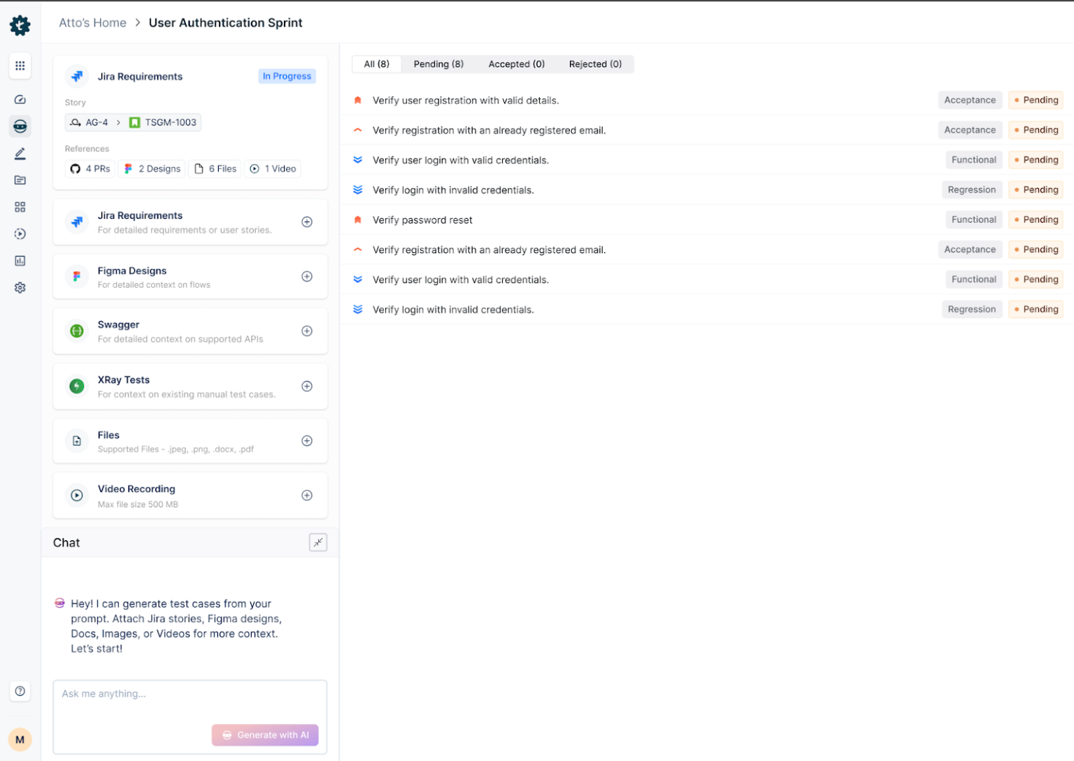The image size is (1074, 761).
Task: Open the AI test generator from the sidebar
Action: [x=20, y=126]
